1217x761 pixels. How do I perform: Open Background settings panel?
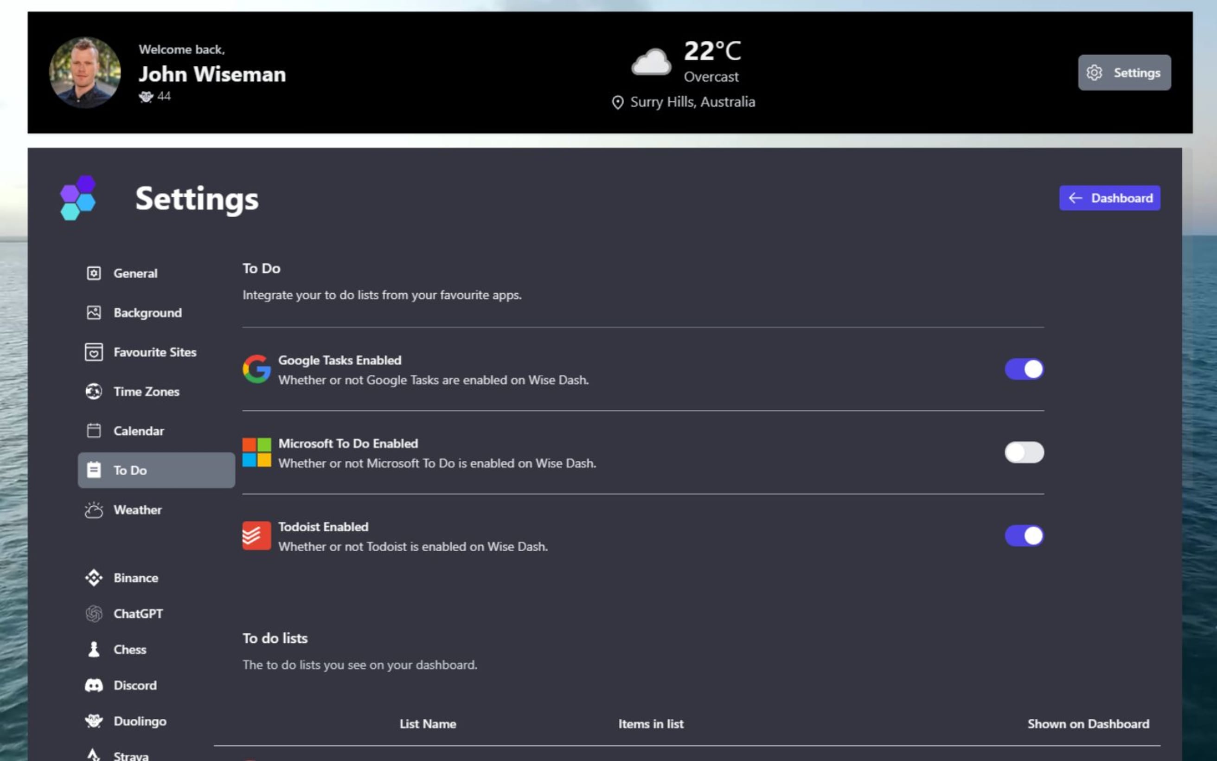[x=147, y=312]
